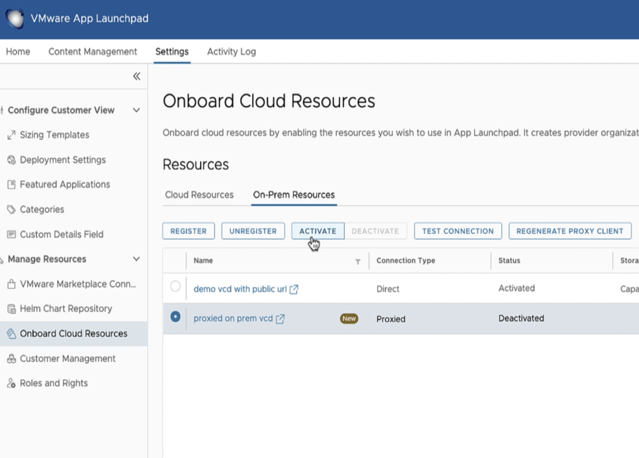Select the proxied on prem vcd radio button

175,317
